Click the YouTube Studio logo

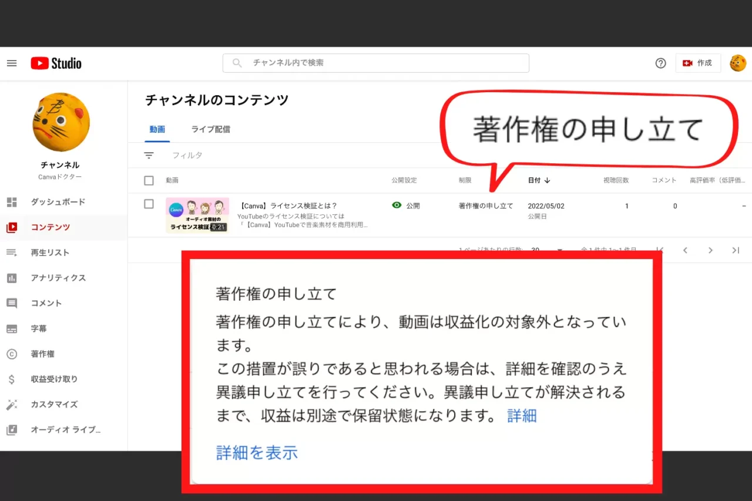56,63
